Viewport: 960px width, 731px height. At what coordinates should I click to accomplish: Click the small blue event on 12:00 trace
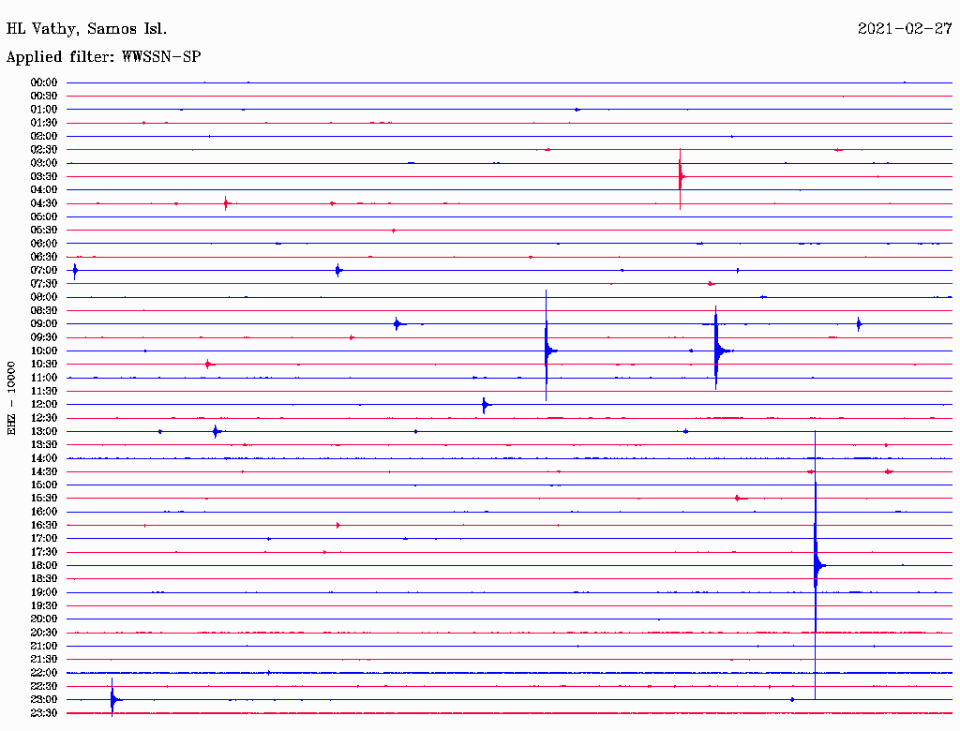click(485, 405)
